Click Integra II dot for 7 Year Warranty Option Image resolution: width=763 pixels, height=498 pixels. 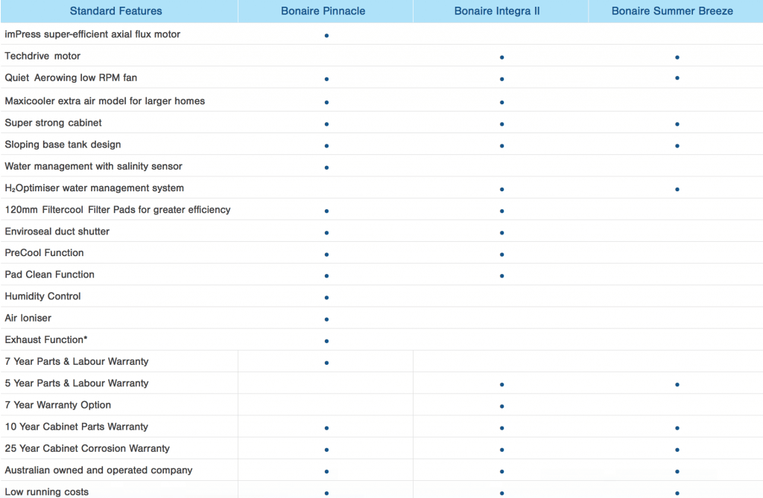(x=502, y=406)
